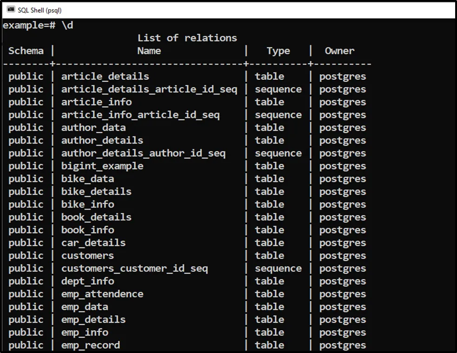
Task: Click the book_info table name
Action: [87, 230]
